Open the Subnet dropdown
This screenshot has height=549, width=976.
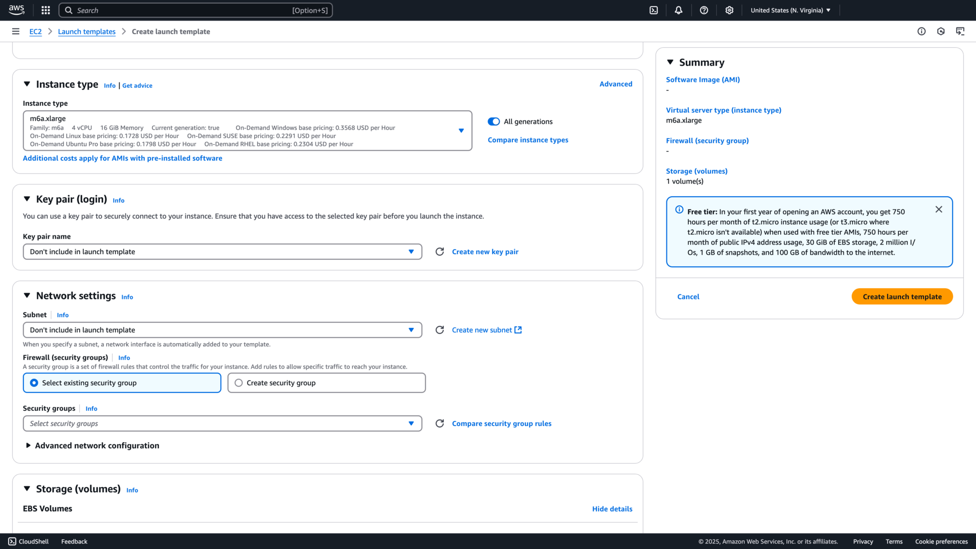pyautogui.click(x=222, y=330)
